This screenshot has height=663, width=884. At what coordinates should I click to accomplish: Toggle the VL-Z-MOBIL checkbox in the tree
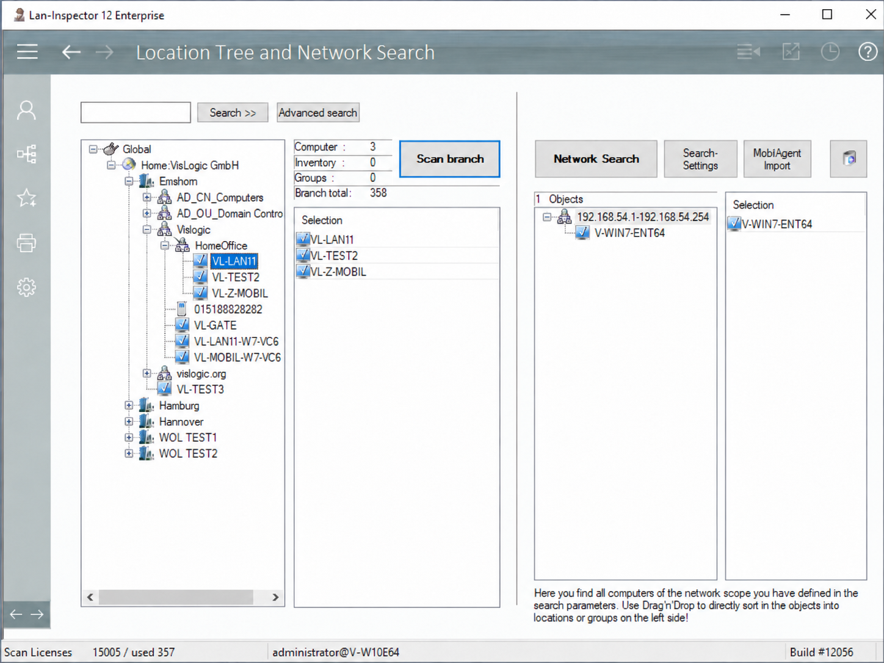(x=200, y=293)
